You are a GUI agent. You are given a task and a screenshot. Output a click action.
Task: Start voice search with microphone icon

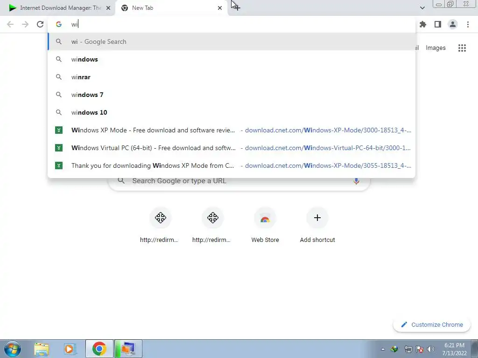pos(356,181)
